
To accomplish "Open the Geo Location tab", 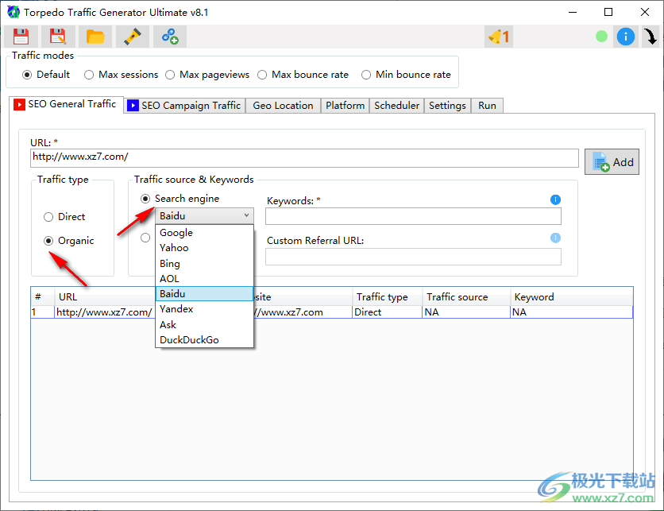I will (x=283, y=106).
